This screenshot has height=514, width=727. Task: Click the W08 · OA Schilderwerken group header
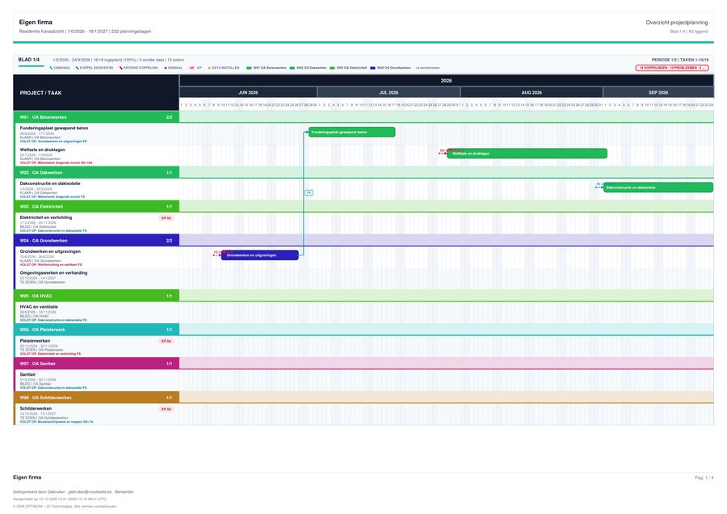96,398
